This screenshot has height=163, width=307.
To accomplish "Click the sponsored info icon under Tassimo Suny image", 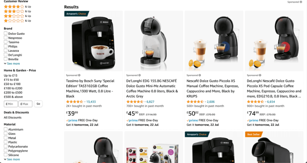I will (x=79, y=75).
